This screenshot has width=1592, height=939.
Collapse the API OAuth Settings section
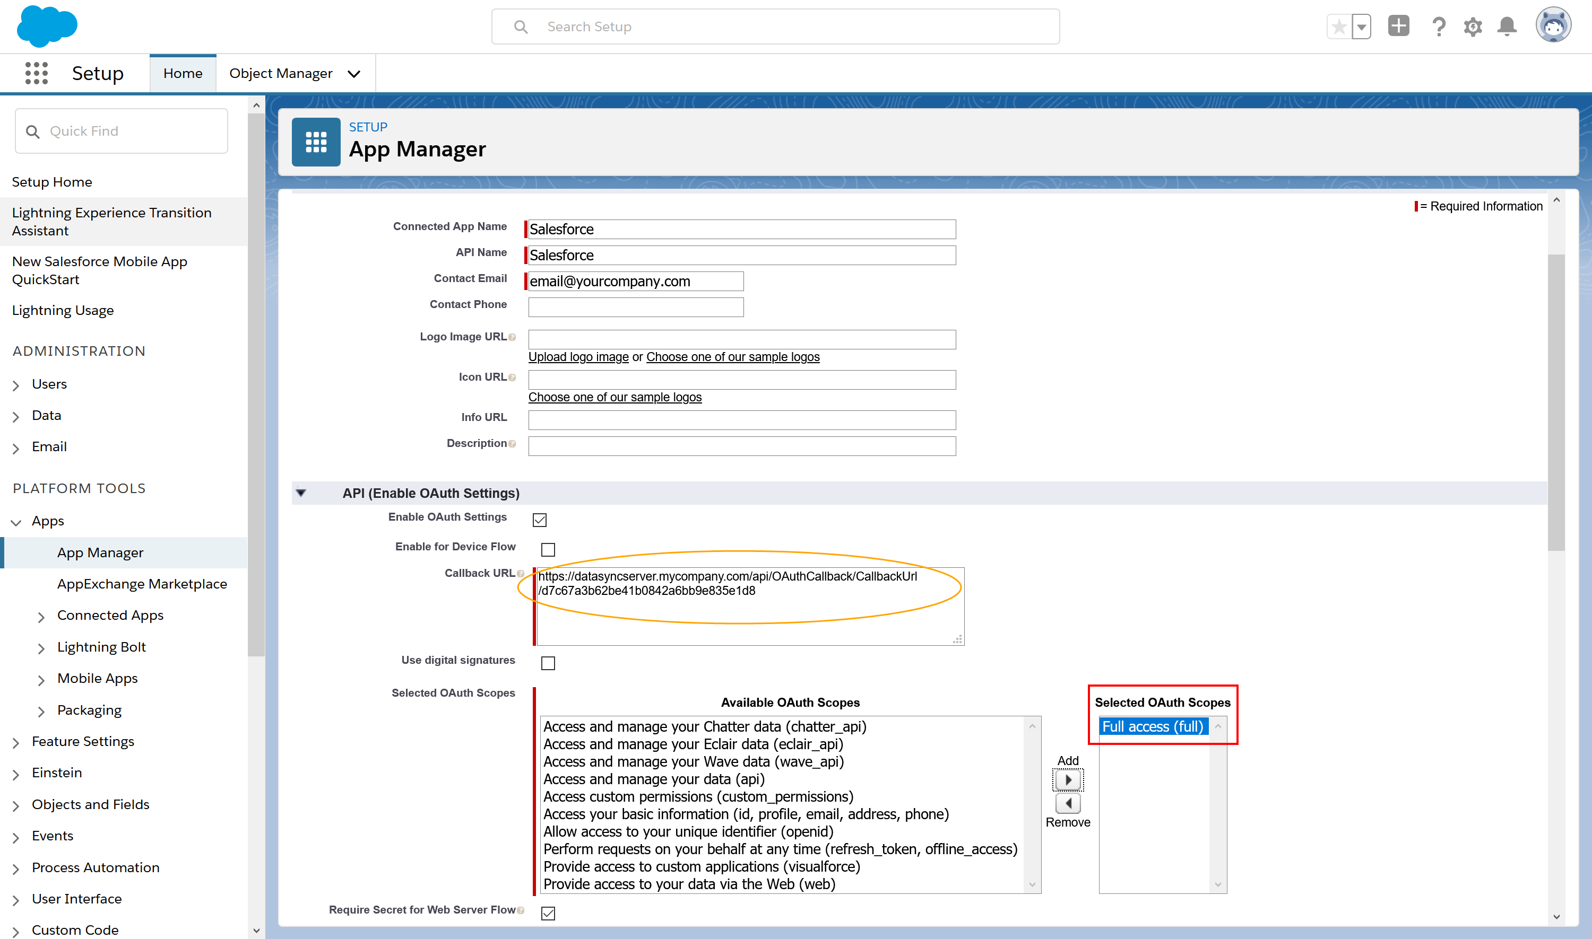coord(301,493)
